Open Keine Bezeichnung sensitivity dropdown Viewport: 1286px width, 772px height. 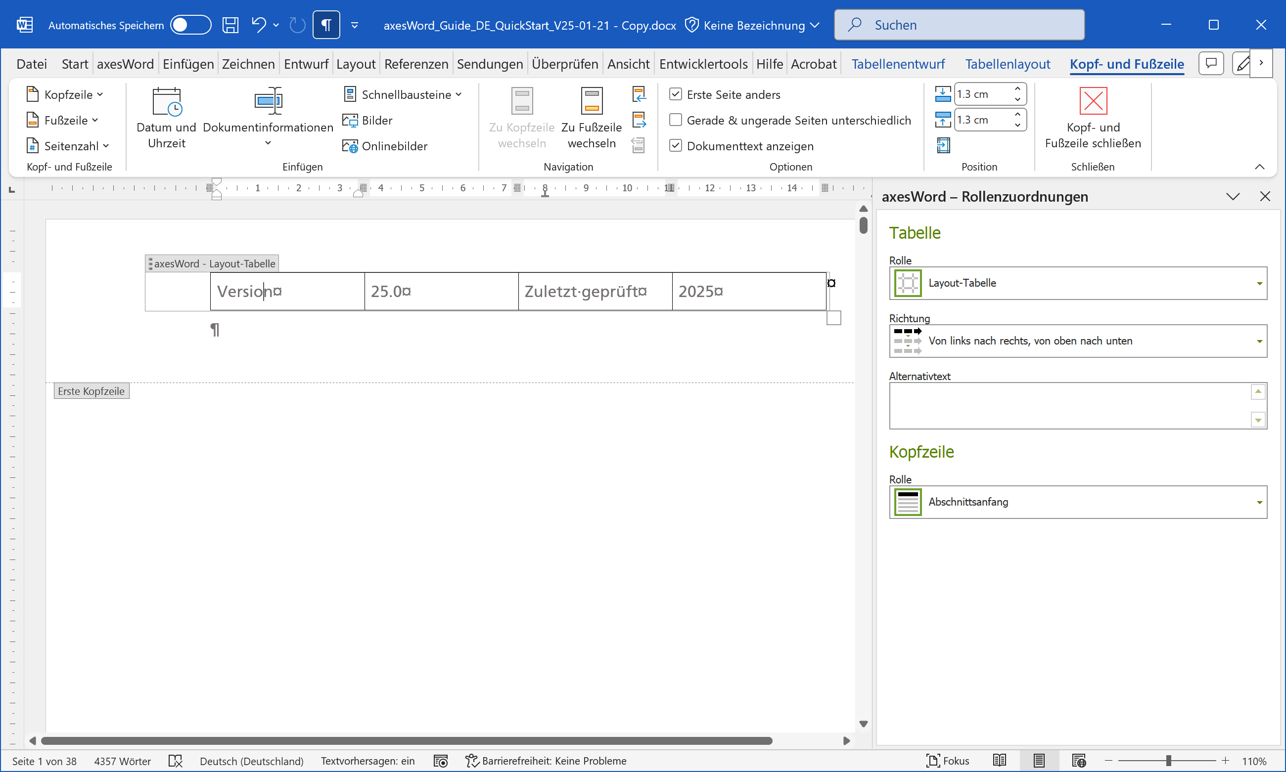coord(752,25)
